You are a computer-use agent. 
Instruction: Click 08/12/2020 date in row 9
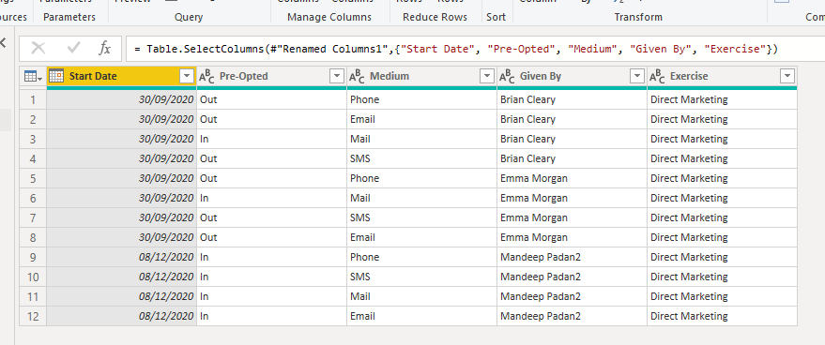[166, 257]
